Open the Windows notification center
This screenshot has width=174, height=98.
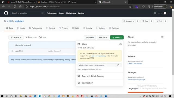[x=170, y=96]
